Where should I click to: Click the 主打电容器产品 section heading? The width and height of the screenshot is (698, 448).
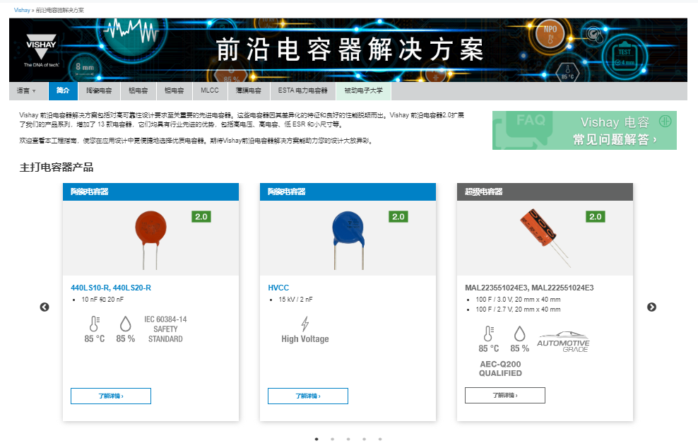click(x=57, y=167)
